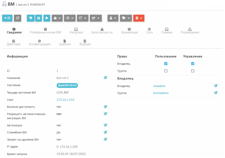Viewport: 225px width, 158px height.
Task: Edit the Автозапуск setting
Action: pyautogui.click(x=105, y=125)
